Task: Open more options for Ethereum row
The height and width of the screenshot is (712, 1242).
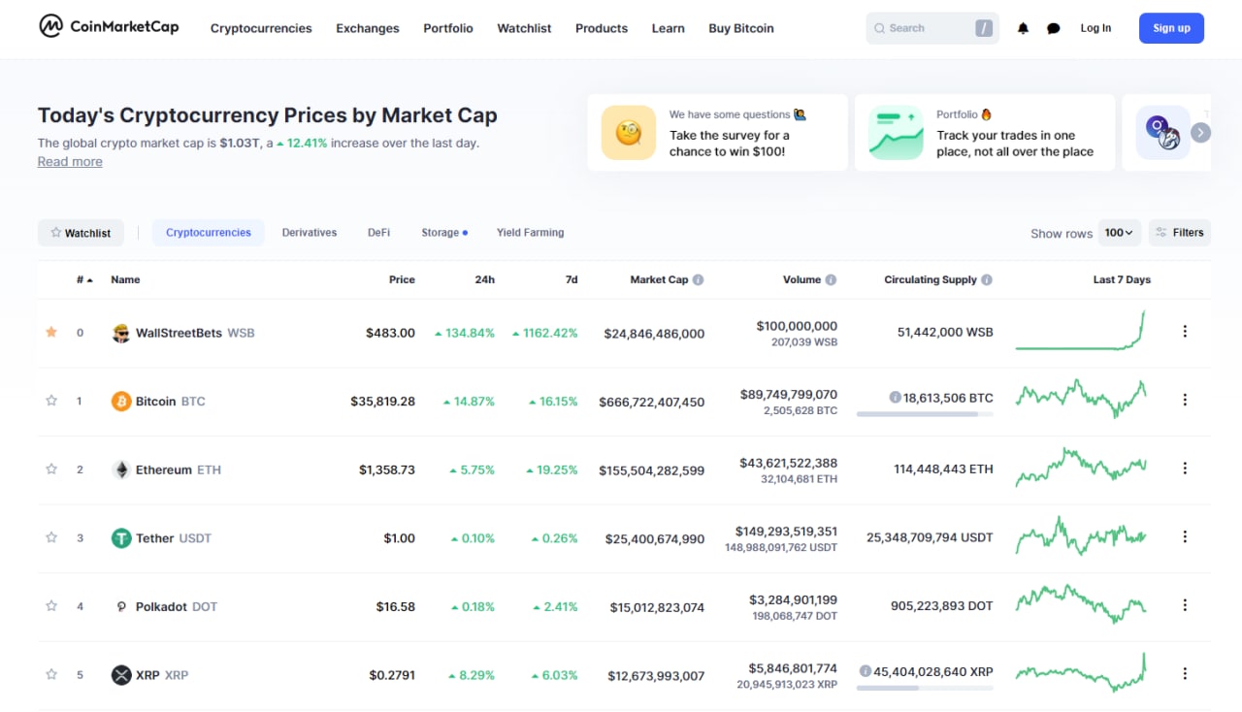Action: (x=1185, y=469)
